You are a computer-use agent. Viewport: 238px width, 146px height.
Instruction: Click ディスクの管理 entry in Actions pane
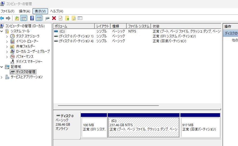[231, 33]
